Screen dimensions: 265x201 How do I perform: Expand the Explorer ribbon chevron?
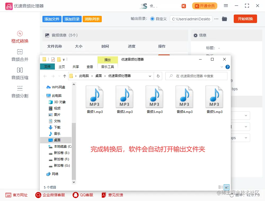point(222,67)
